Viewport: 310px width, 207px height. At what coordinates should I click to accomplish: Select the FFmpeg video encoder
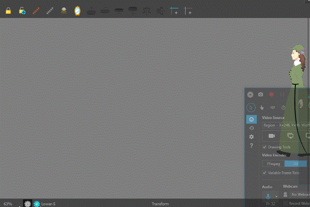click(274, 164)
